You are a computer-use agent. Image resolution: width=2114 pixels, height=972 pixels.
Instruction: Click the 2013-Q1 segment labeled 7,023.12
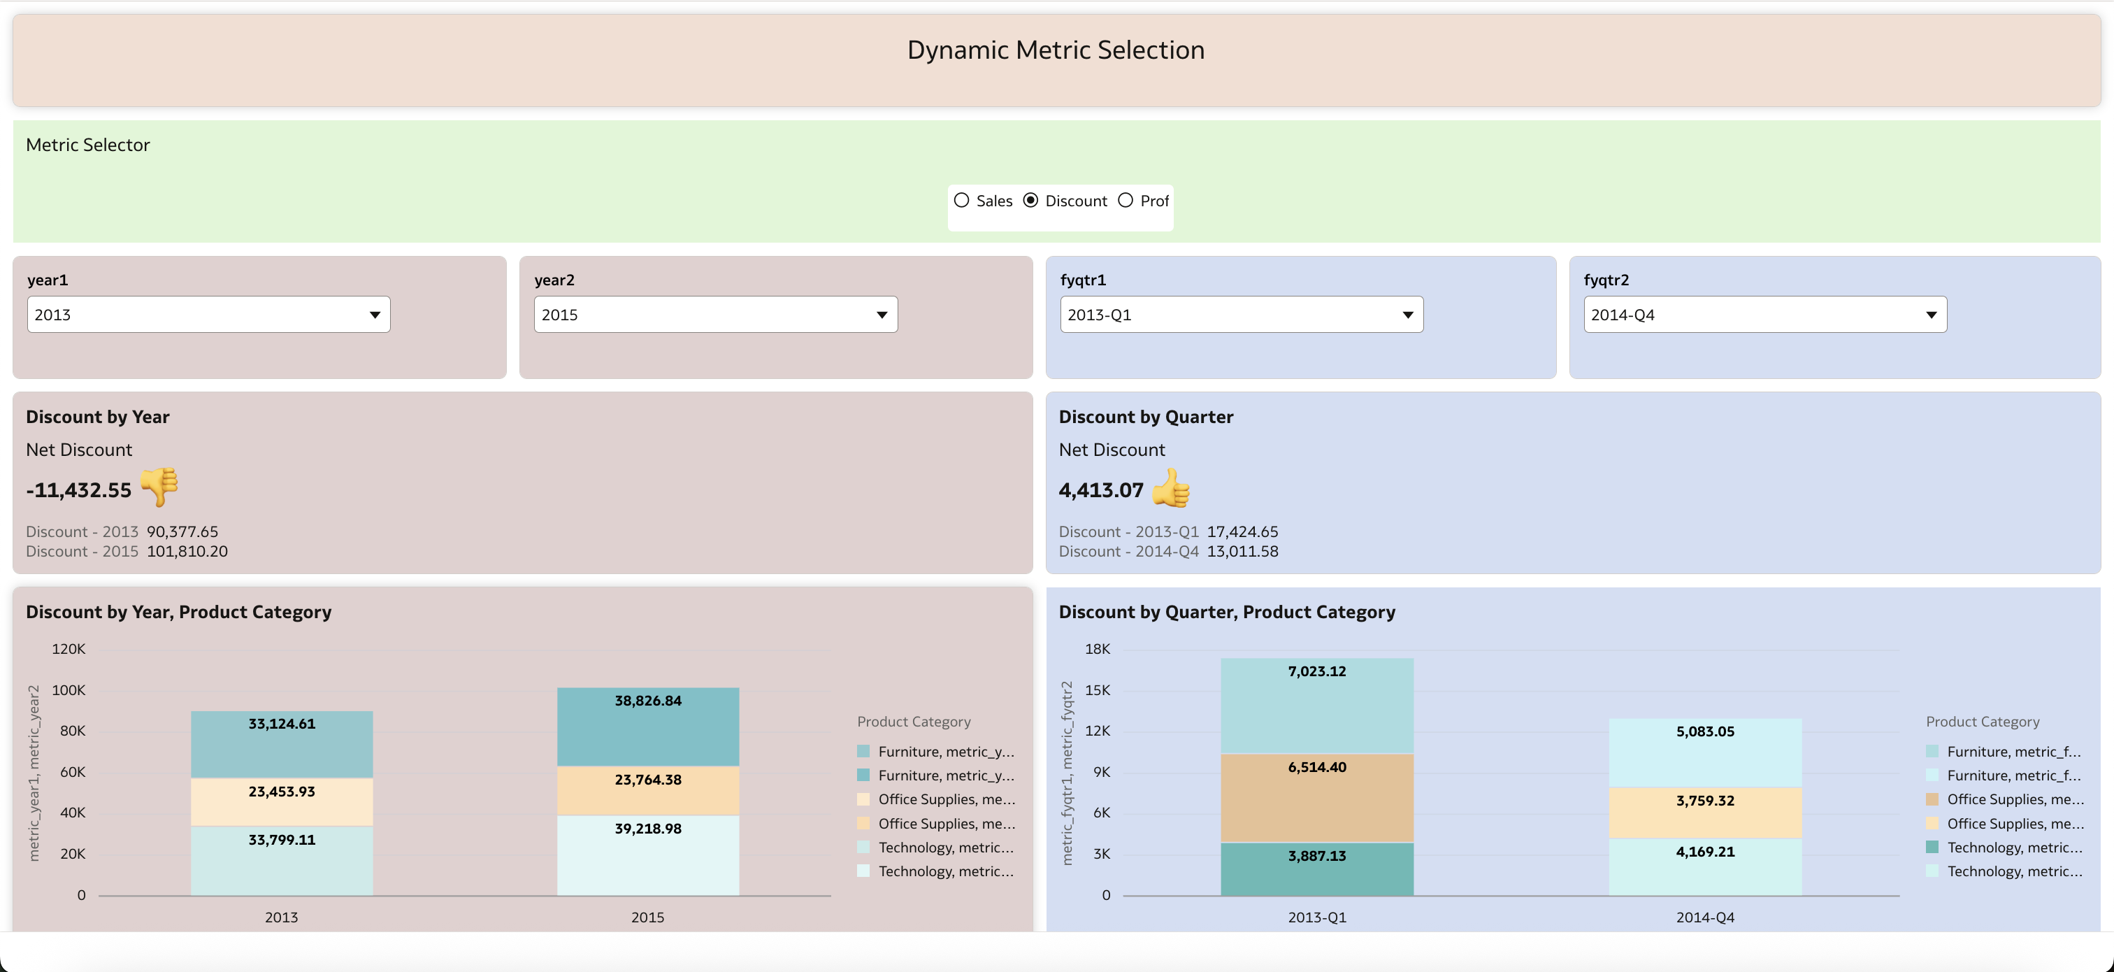click(1316, 671)
